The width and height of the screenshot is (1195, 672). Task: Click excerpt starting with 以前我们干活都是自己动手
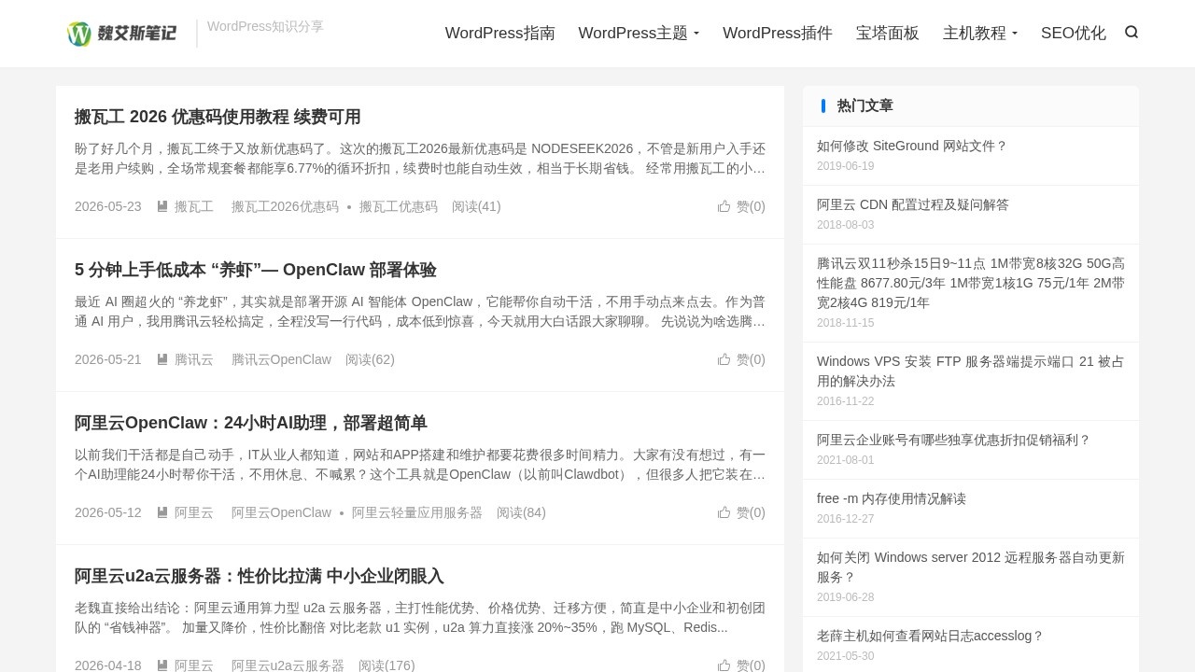420,465
